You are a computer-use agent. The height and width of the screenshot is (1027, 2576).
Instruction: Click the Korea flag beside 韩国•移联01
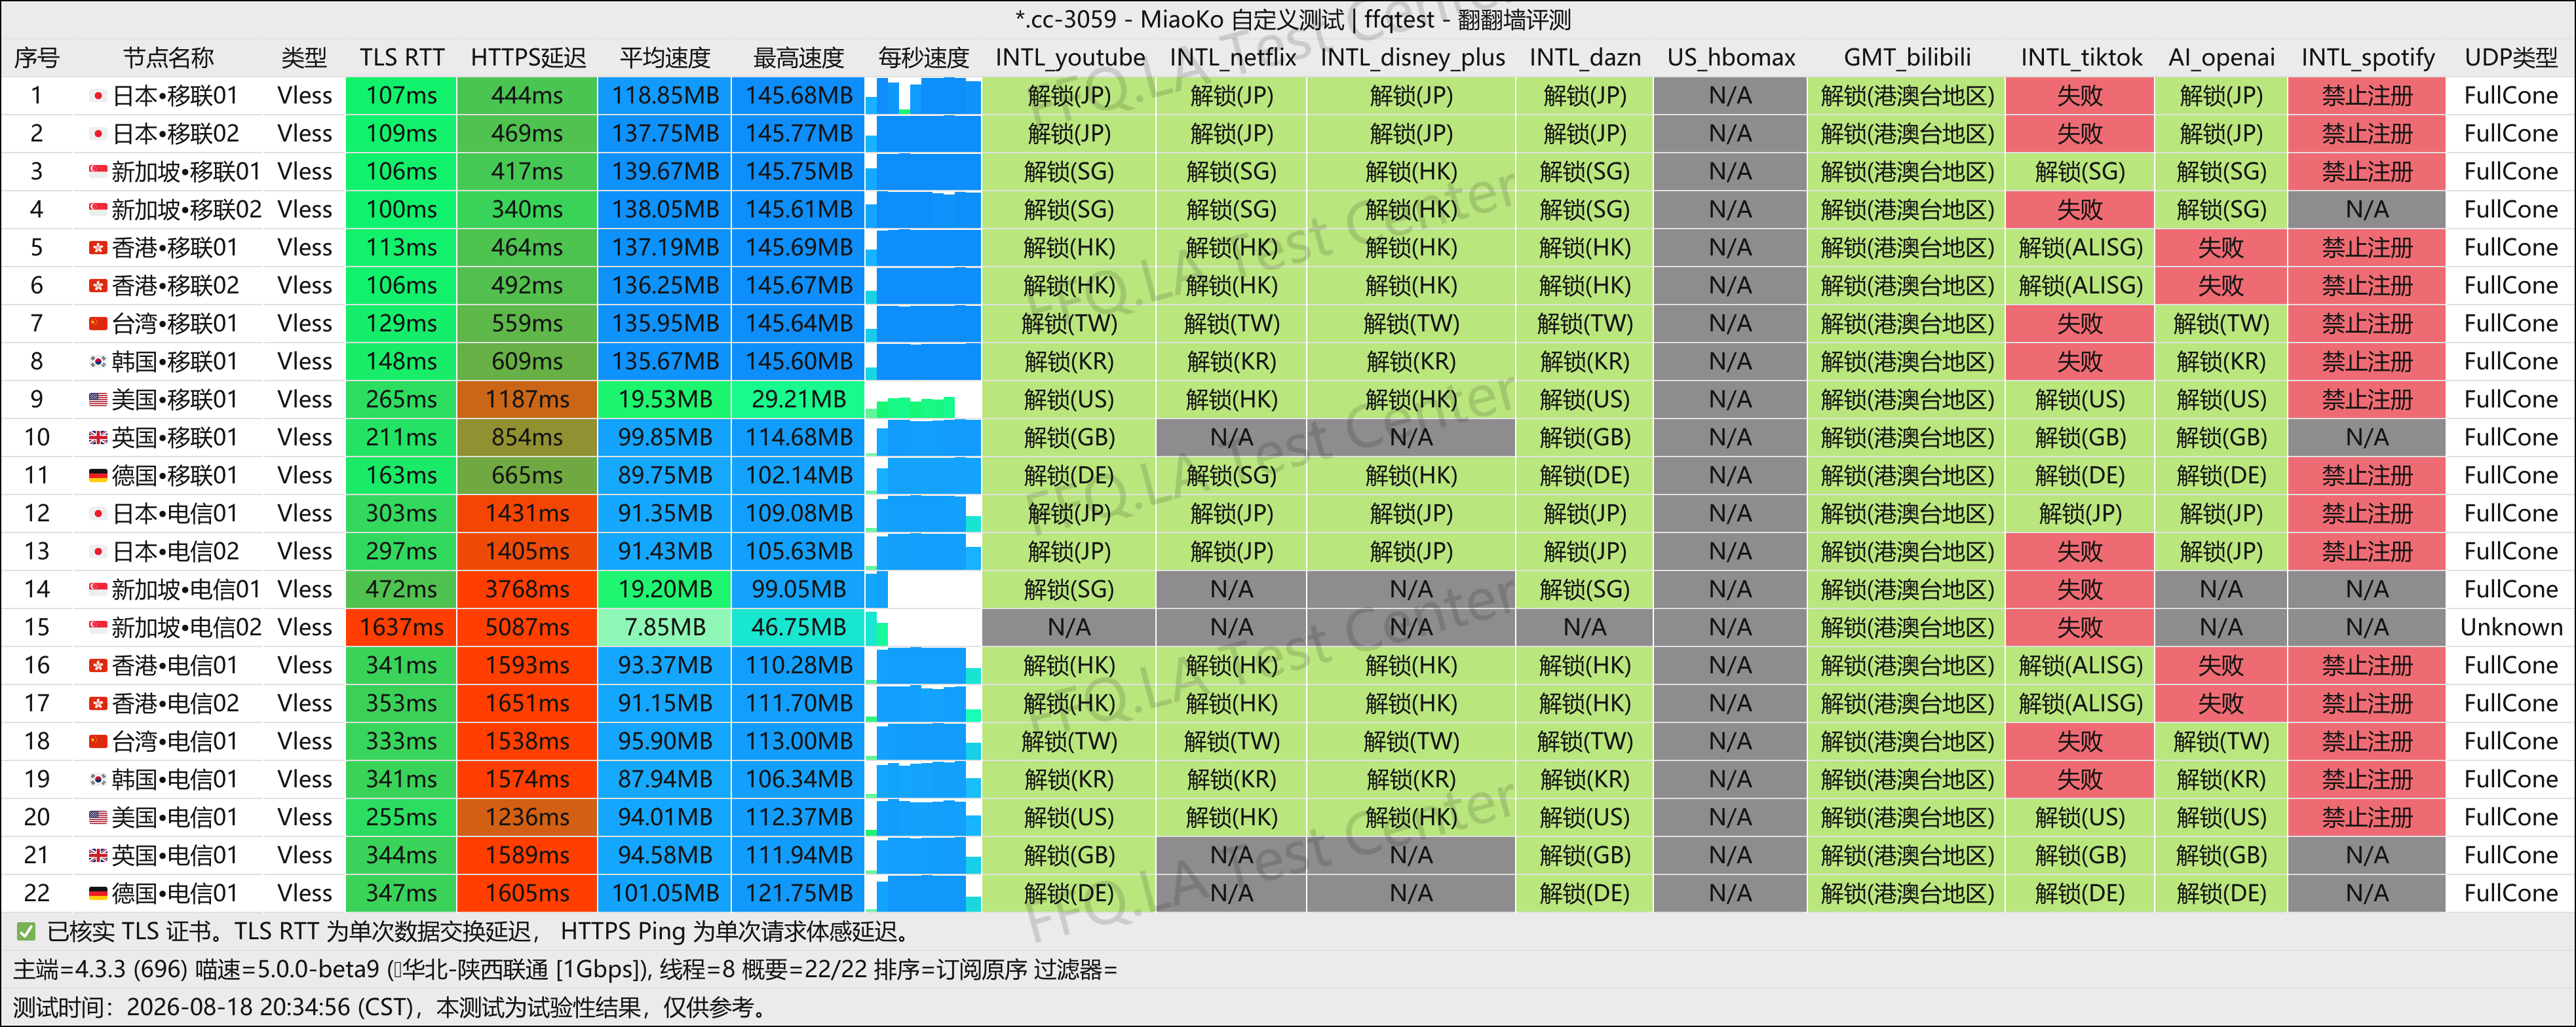click(x=98, y=362)
